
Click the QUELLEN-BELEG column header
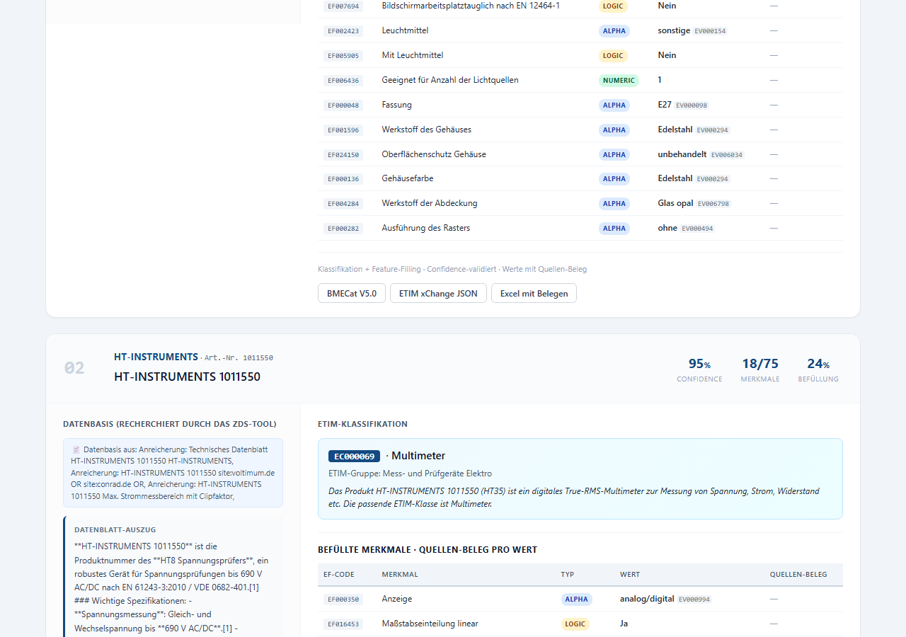(798, 574)
